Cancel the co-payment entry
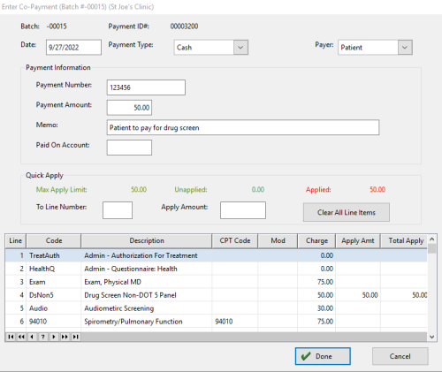This screenshot has width=442, height=372. click(400, 356)
